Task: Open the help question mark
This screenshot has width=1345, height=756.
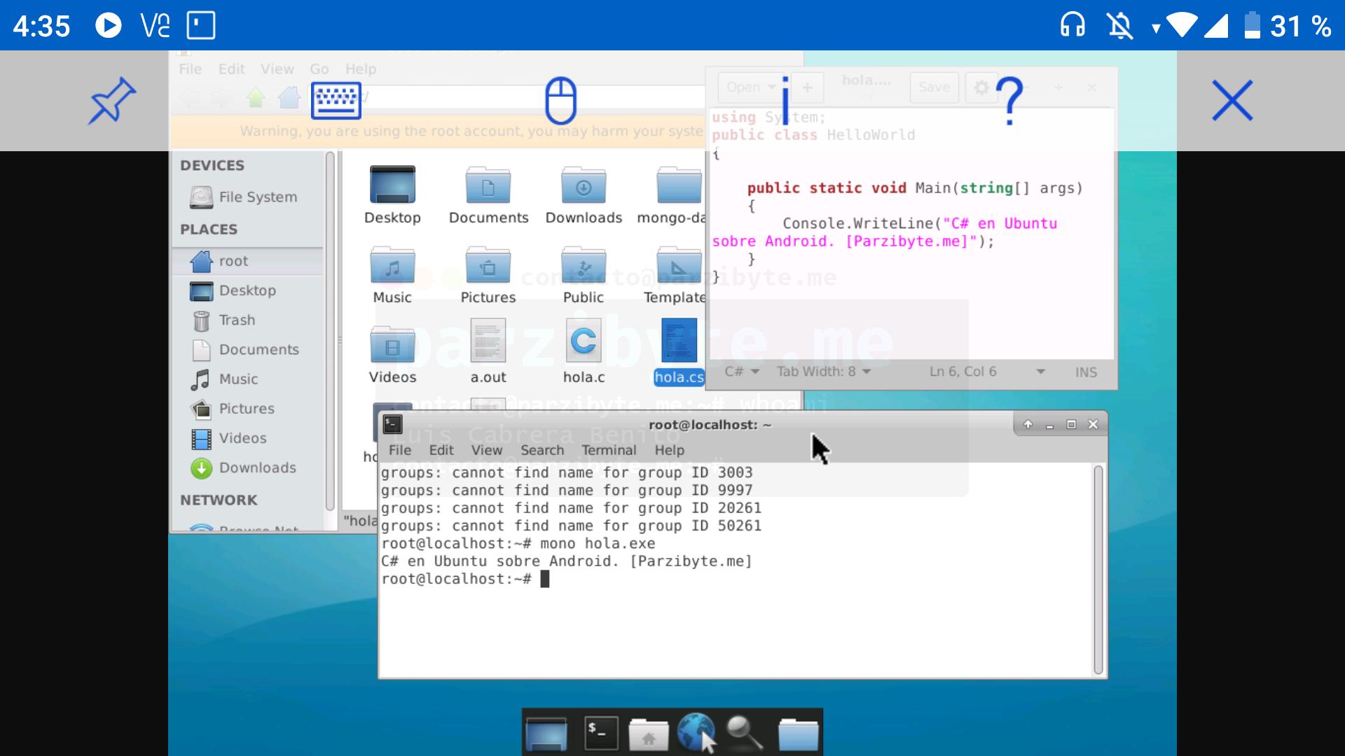Action: point(1009,101)
